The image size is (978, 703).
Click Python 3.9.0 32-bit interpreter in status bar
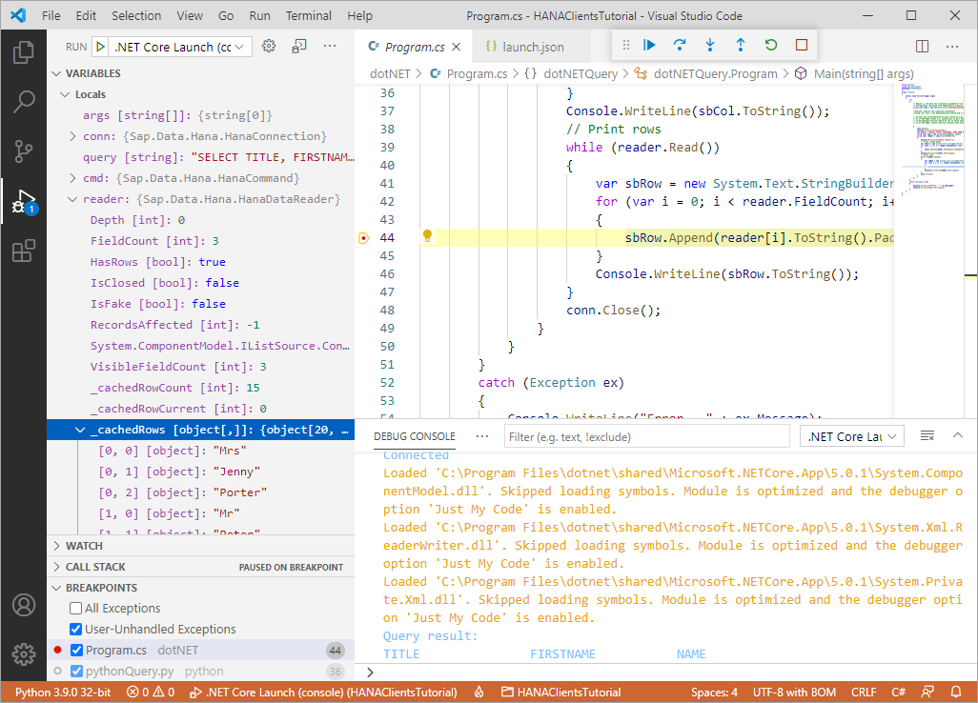point(62,692)
